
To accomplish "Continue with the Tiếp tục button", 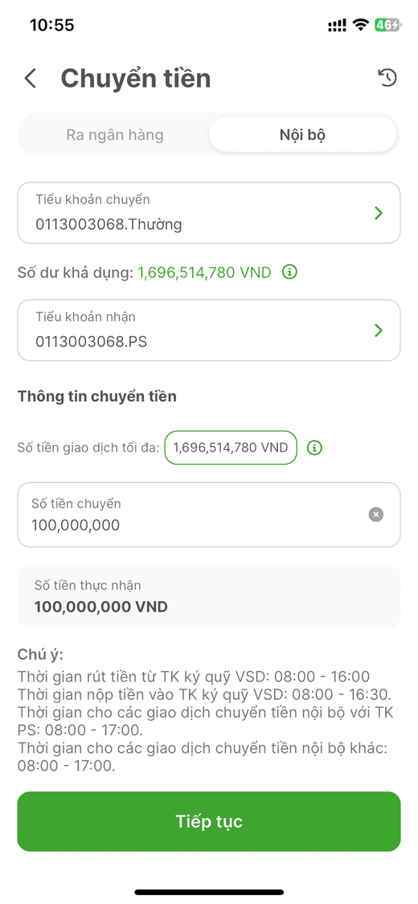I will 209,821.
